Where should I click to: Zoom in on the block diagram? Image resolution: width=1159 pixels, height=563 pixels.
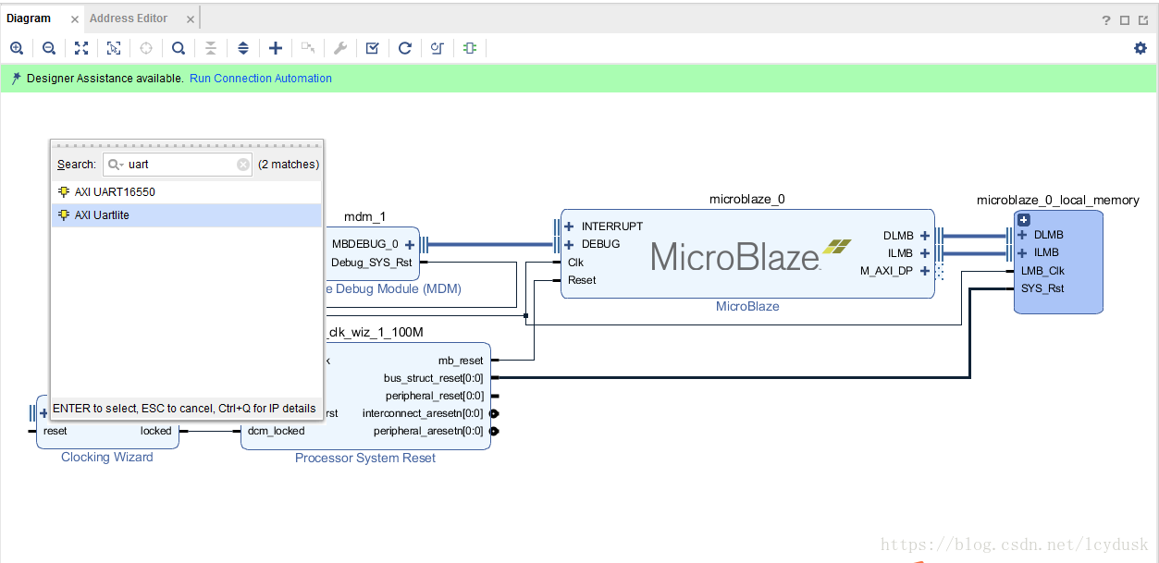17,48
